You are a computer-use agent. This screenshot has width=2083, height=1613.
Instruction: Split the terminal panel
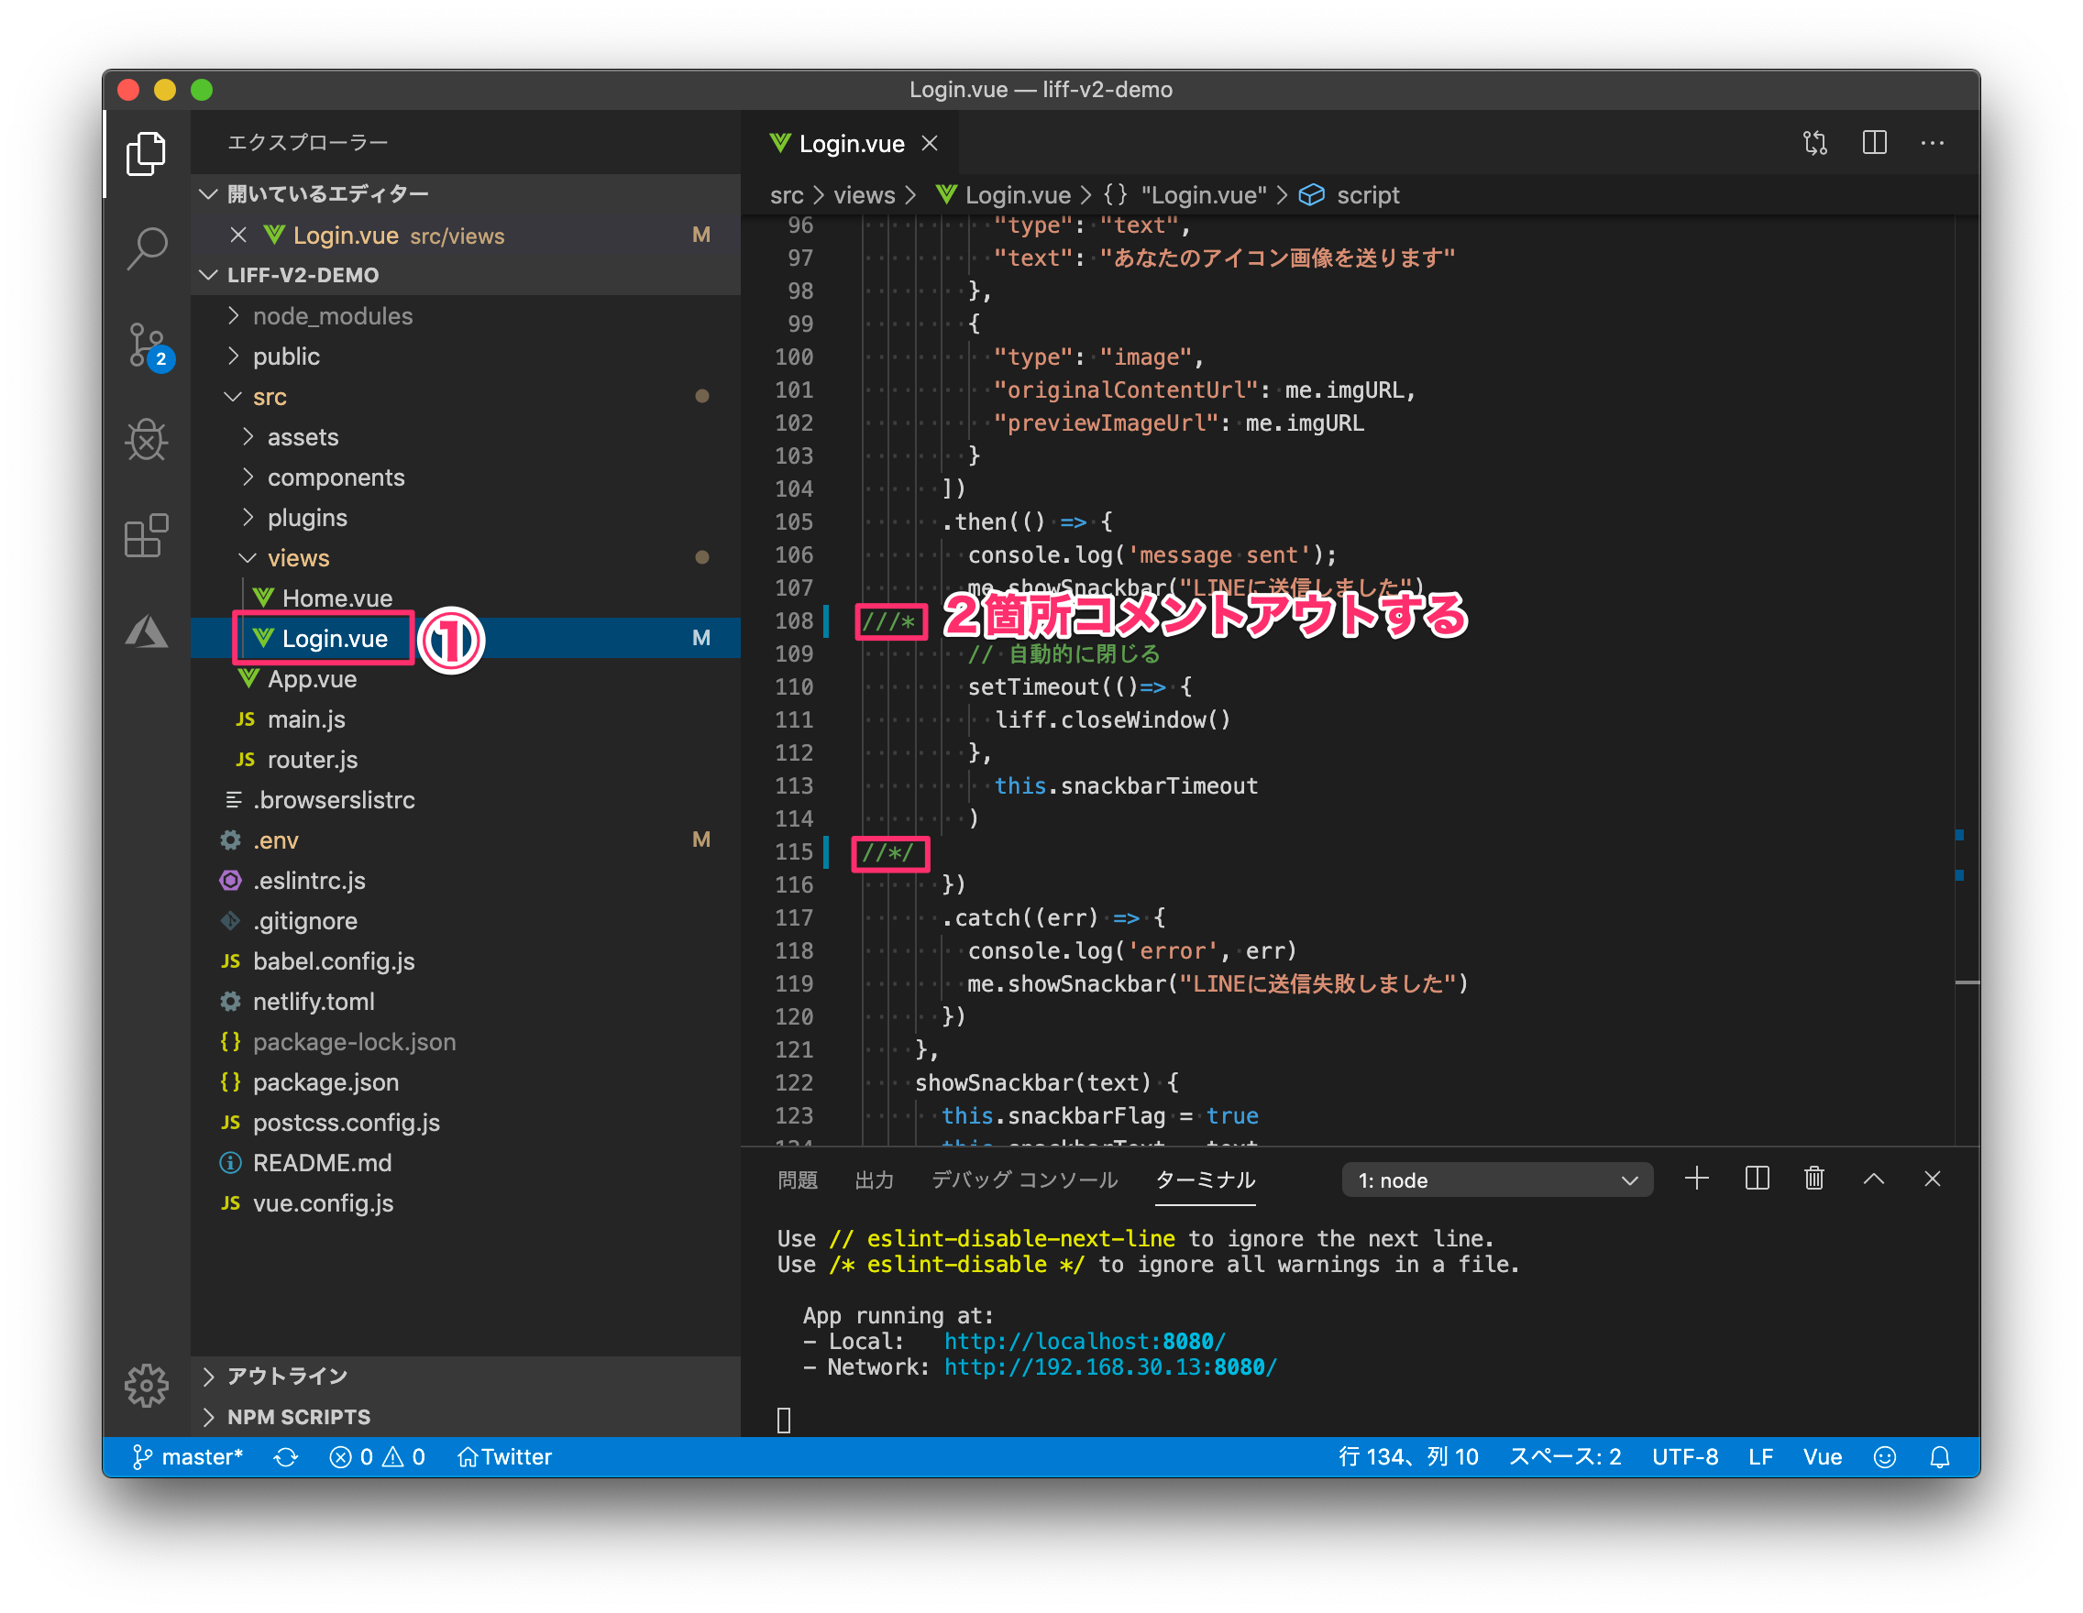click(1756, 1179)
